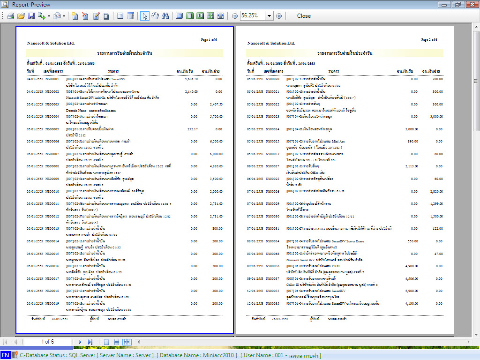Image resolution: width=480 pixels, height=360 pixels.
Task: Click the Report-Preview title bar icon
Action: (5, 5)
